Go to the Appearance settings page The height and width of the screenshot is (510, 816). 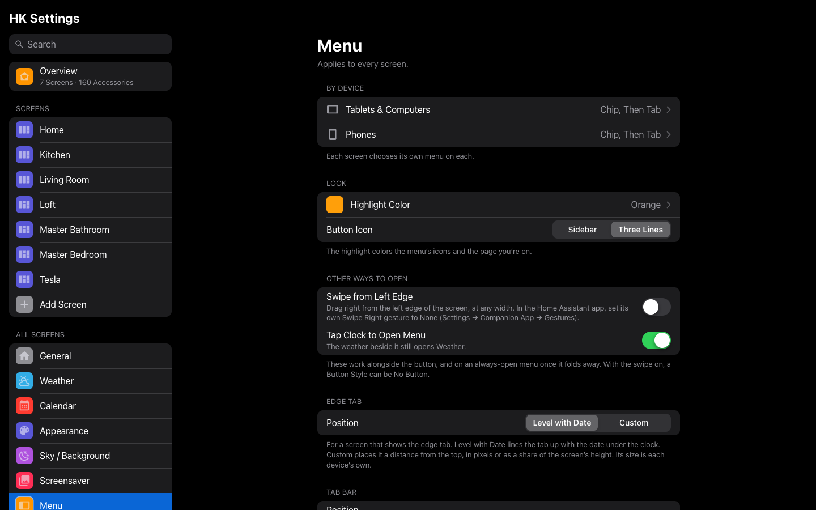pos(90,431)
